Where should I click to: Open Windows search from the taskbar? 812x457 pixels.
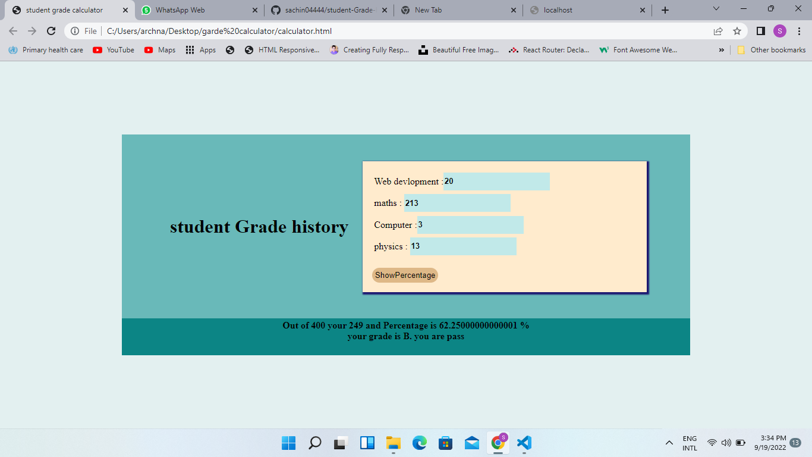tap(314, 443)
